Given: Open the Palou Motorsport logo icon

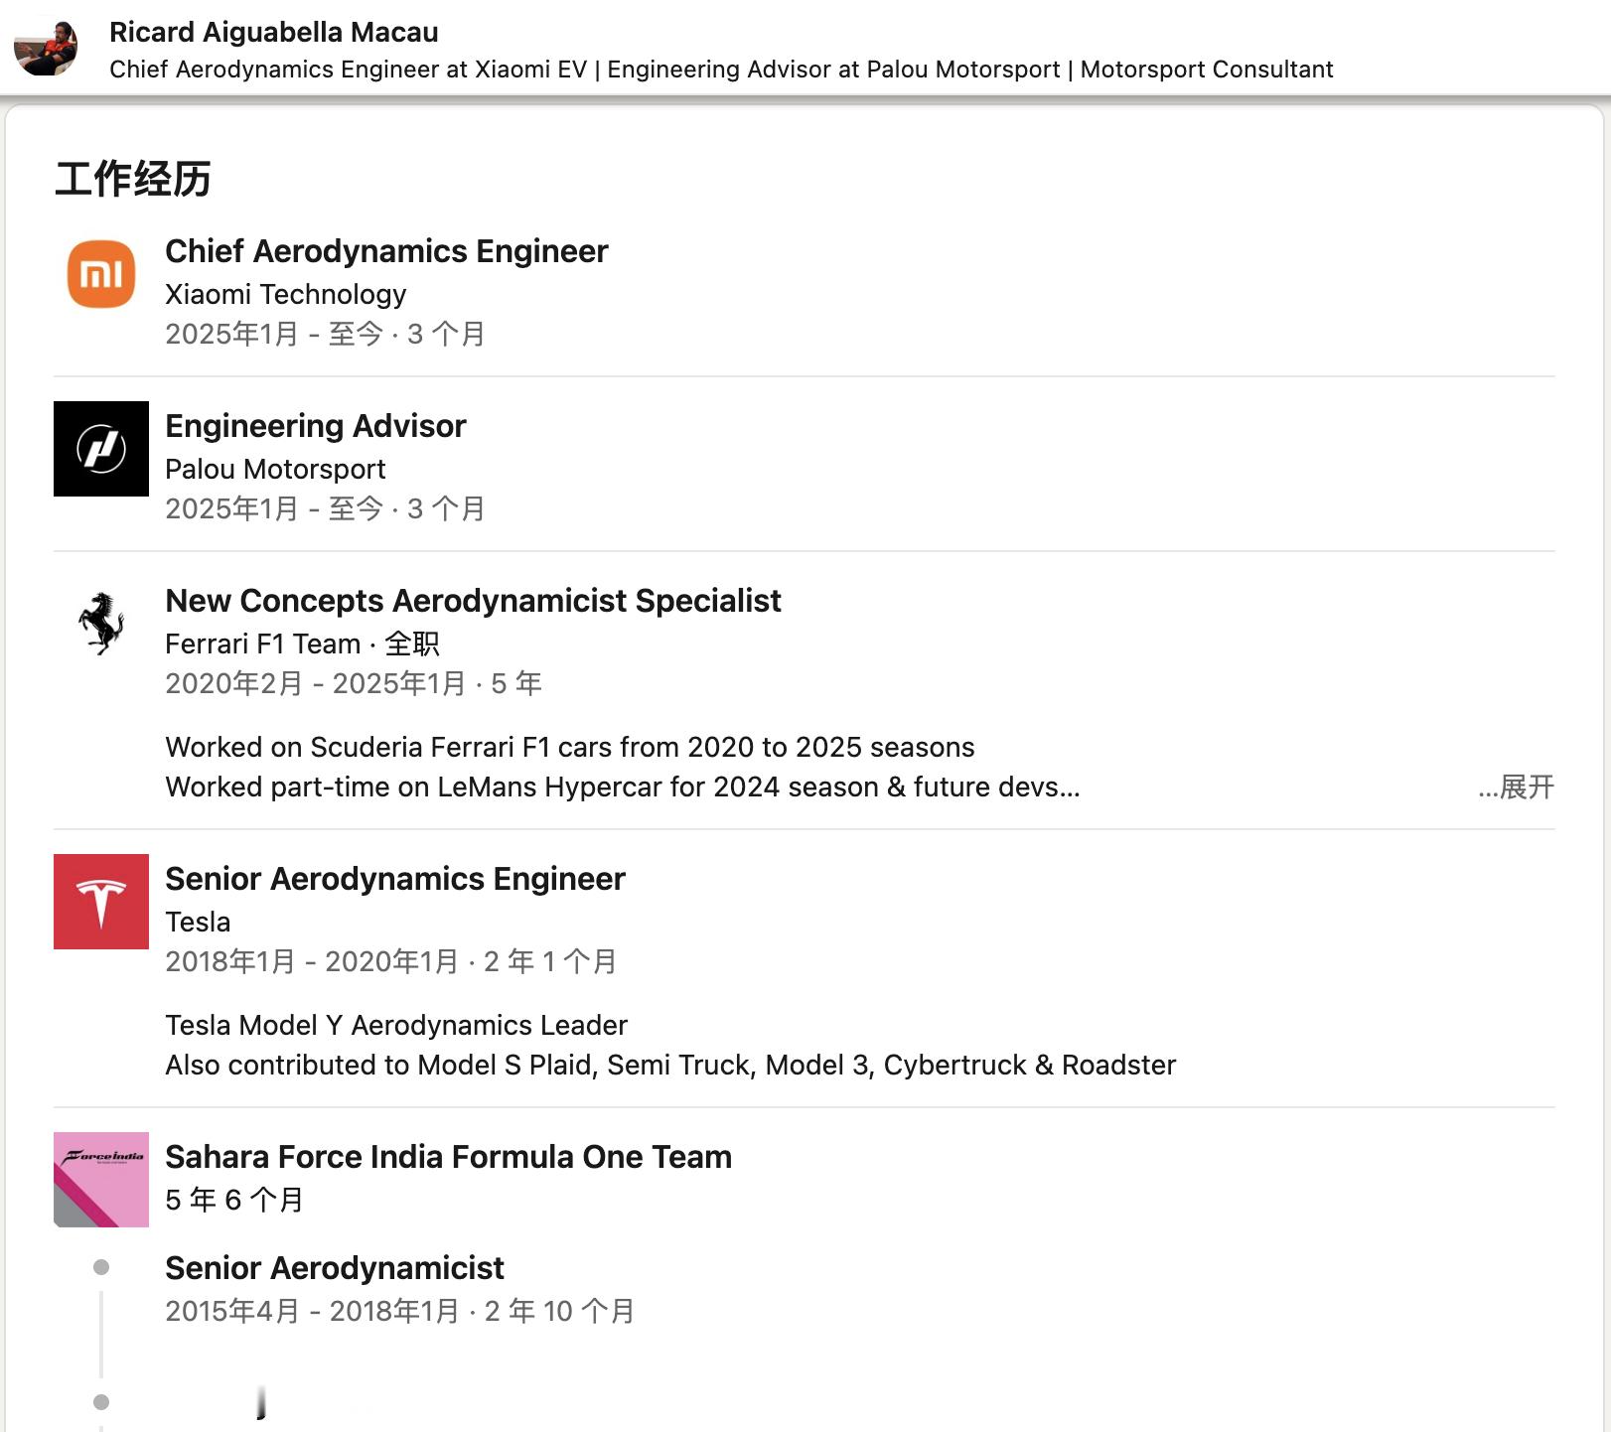Looking at the screenshot, I should point(101,449).
